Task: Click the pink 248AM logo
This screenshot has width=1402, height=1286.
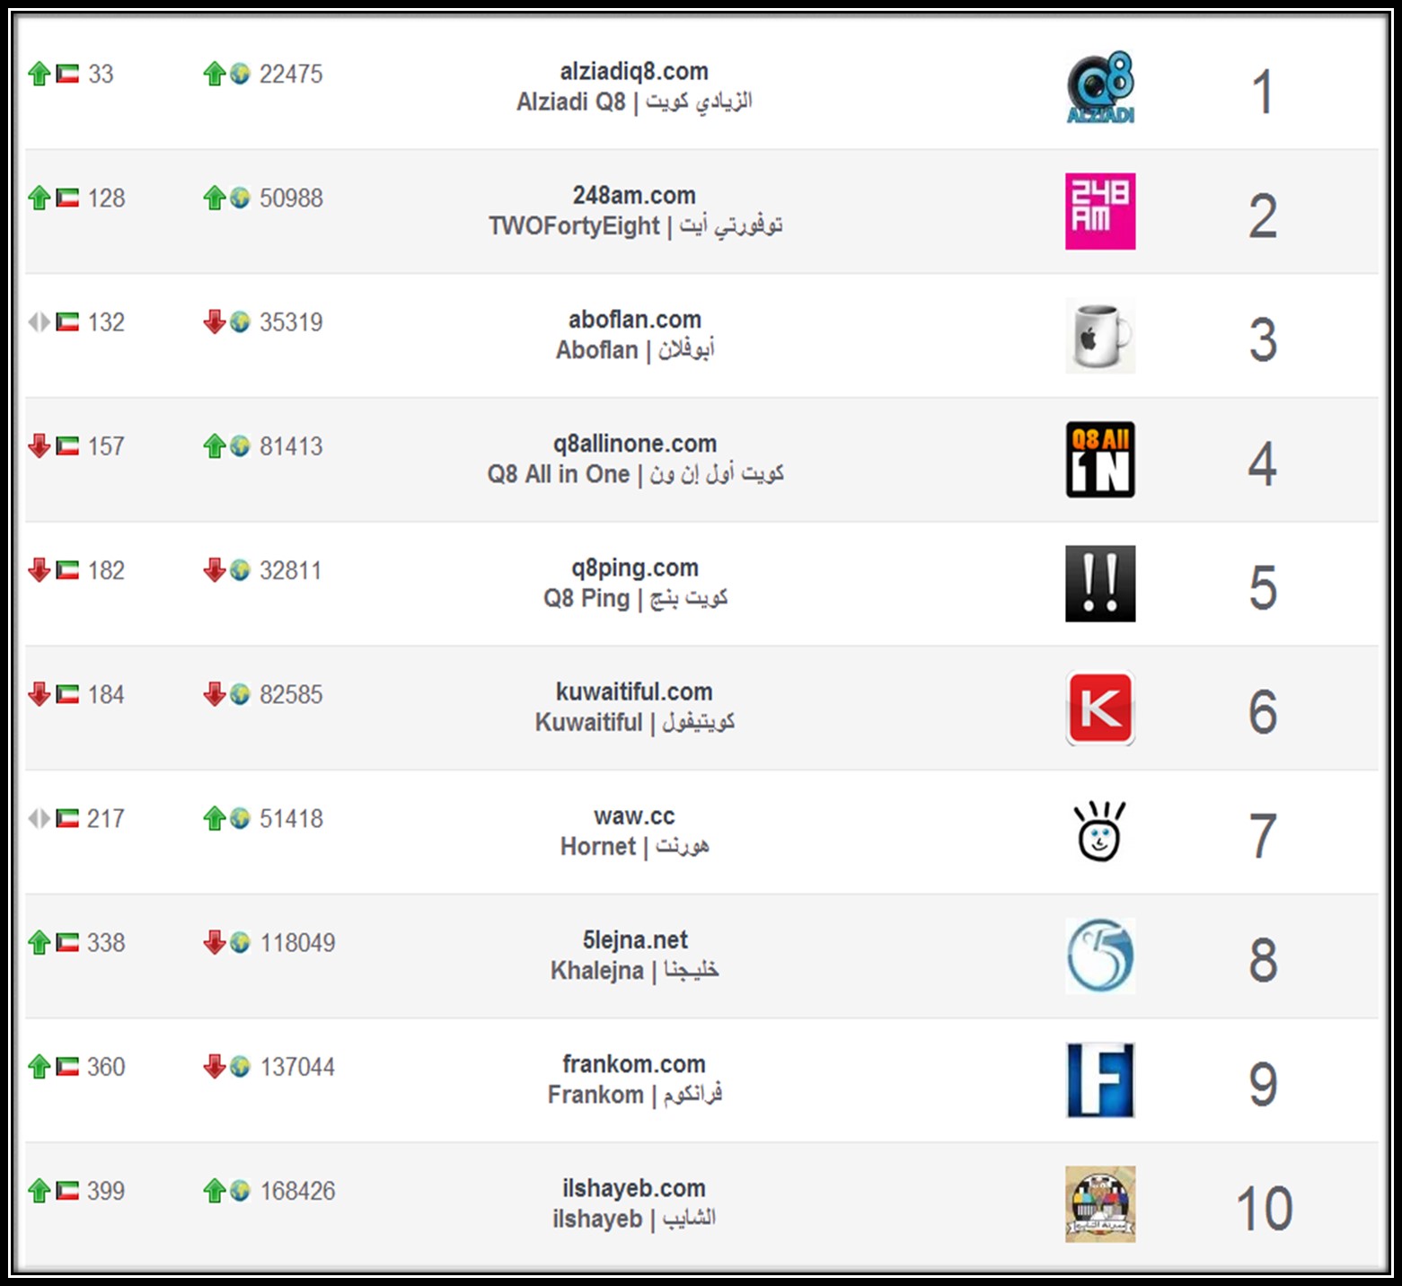Action: [1100, 211]
